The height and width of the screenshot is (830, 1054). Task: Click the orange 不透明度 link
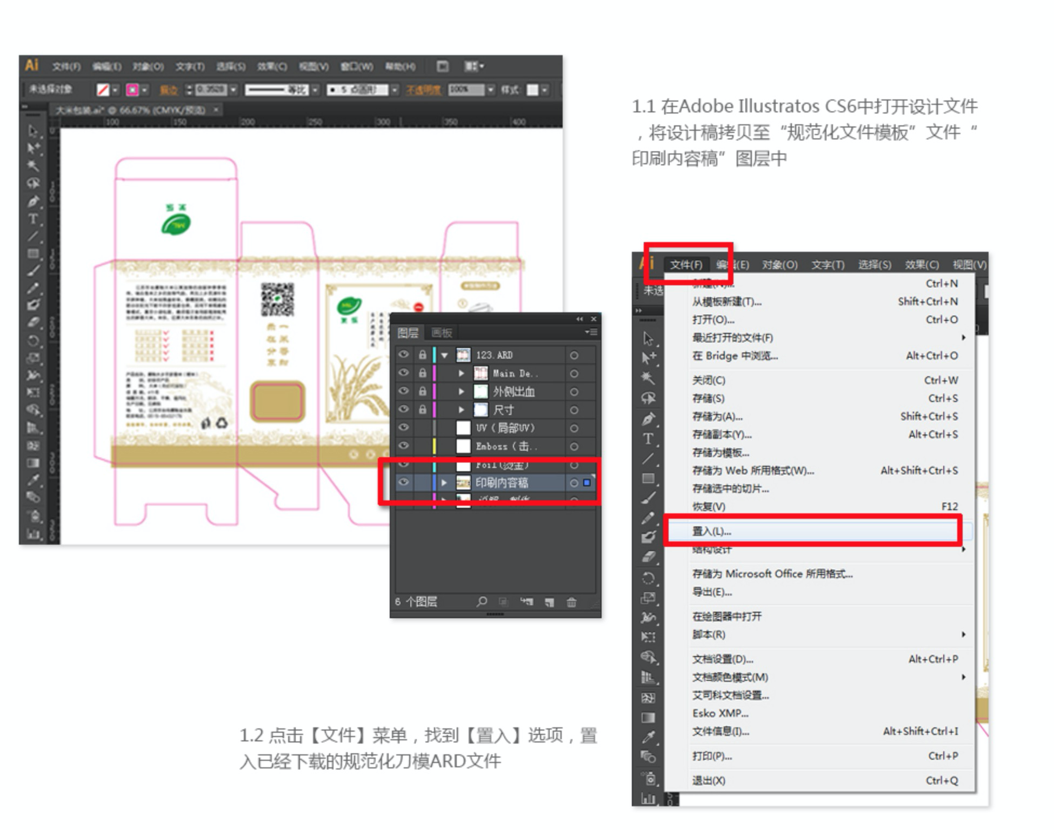click(x=423, y=90)
